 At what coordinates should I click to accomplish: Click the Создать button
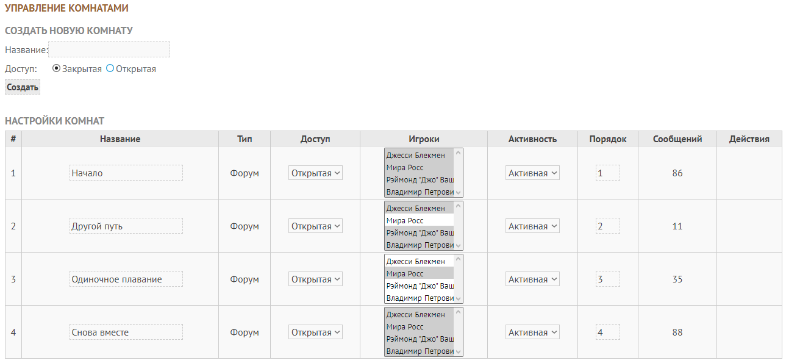click(23, 87)
